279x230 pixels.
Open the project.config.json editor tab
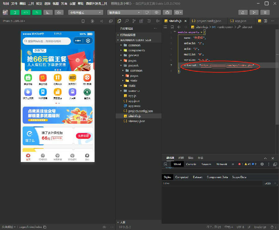[x=207, y=21]
